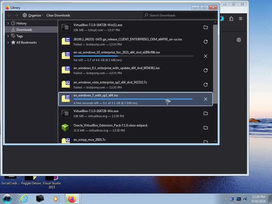
Task: Click the Windows 7 SP1 download progress bar
Action: point(133,99)
